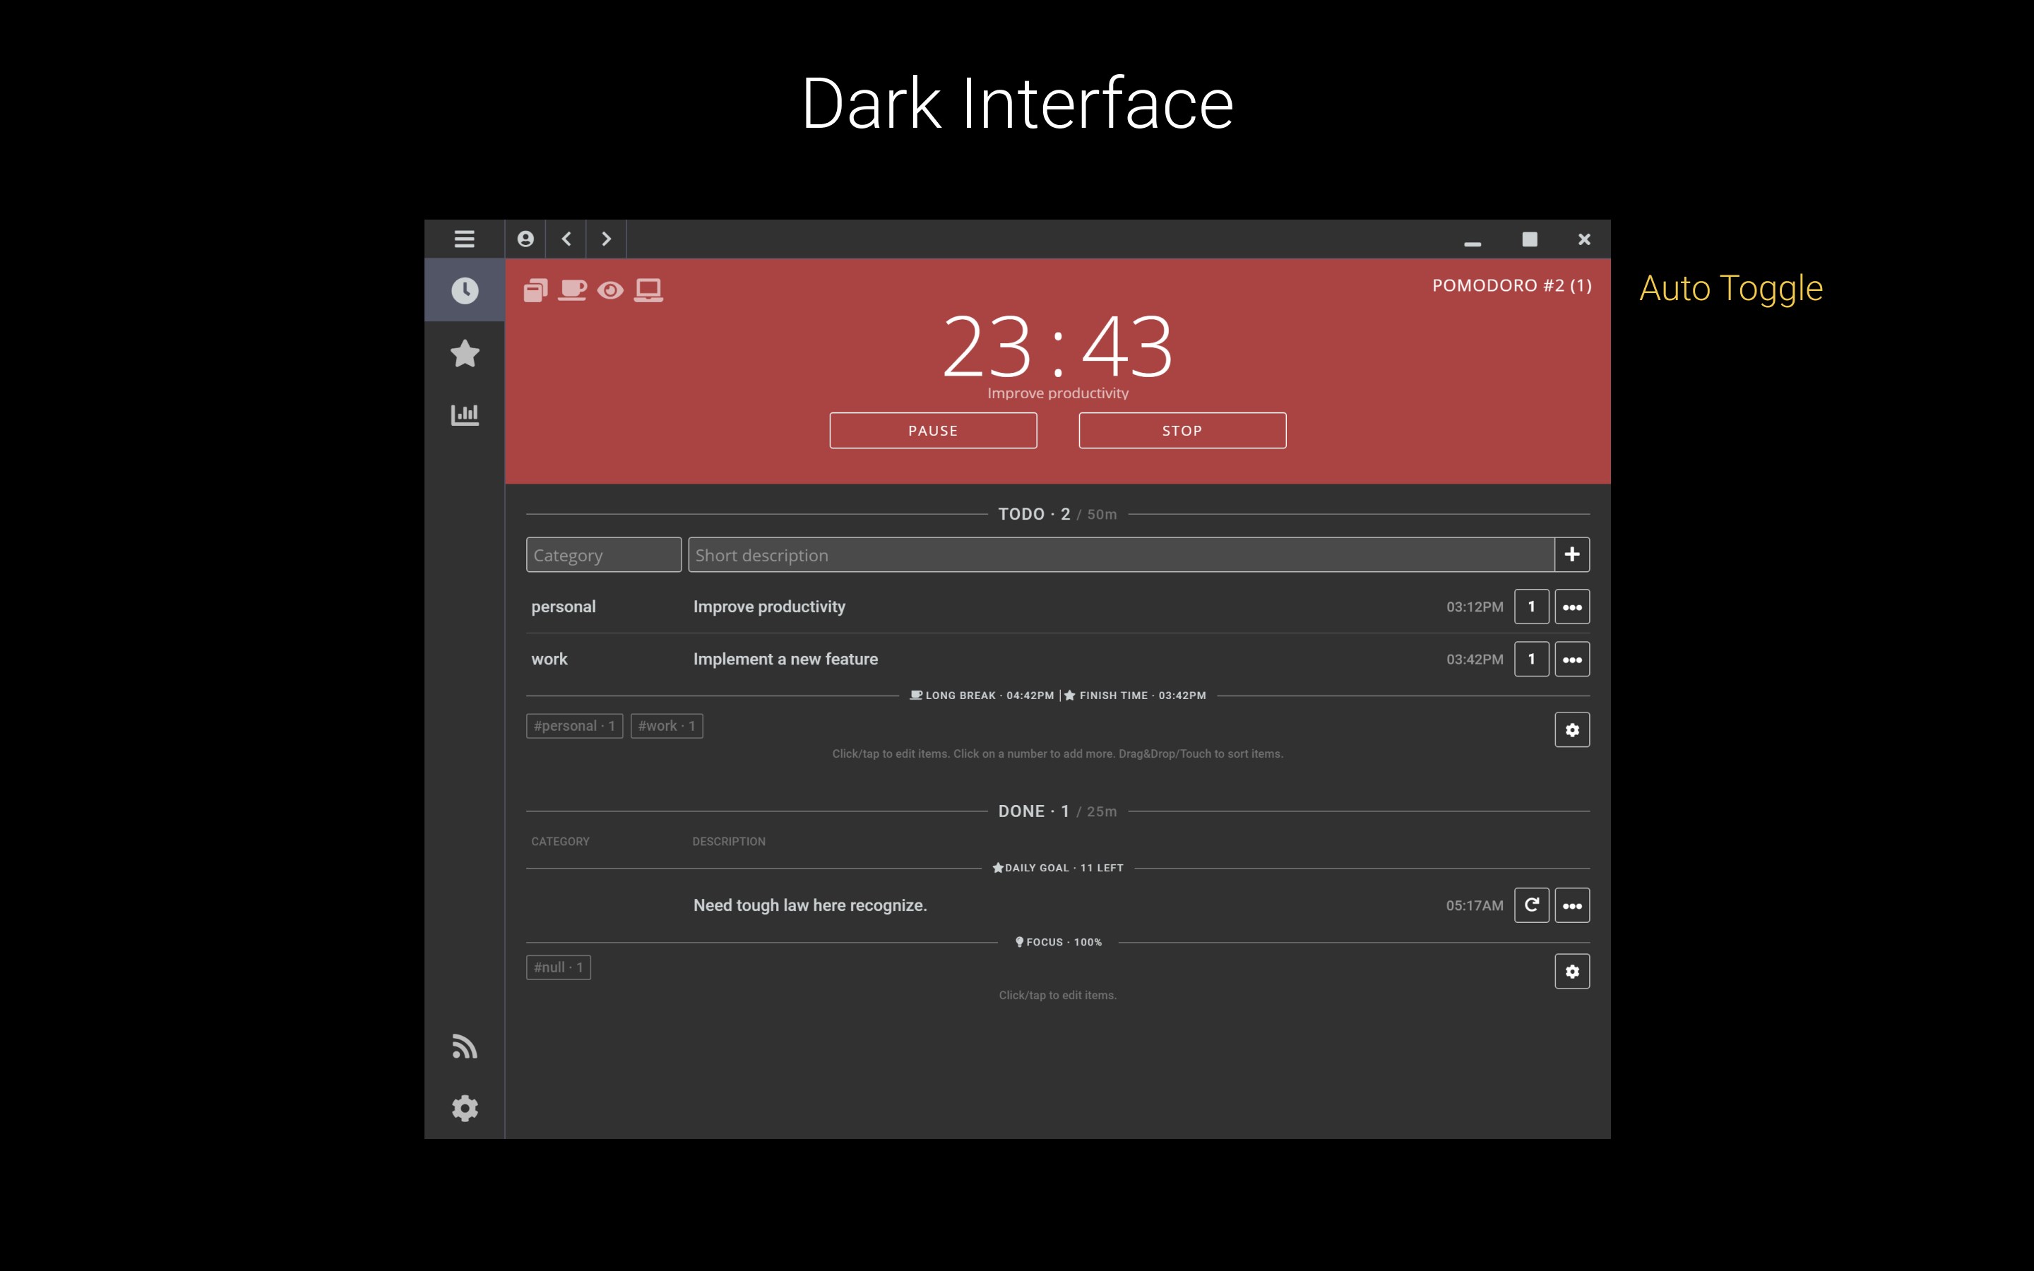Open the timer clock sidebar tab
Screen dimensions: 2034x1271
coord(465,290)
